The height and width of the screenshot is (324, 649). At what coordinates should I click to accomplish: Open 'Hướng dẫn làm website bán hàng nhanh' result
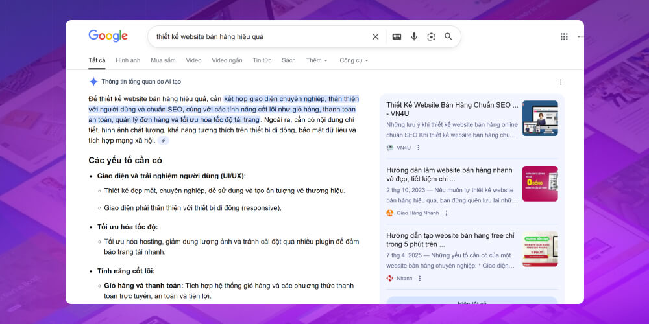pos(450,175)
